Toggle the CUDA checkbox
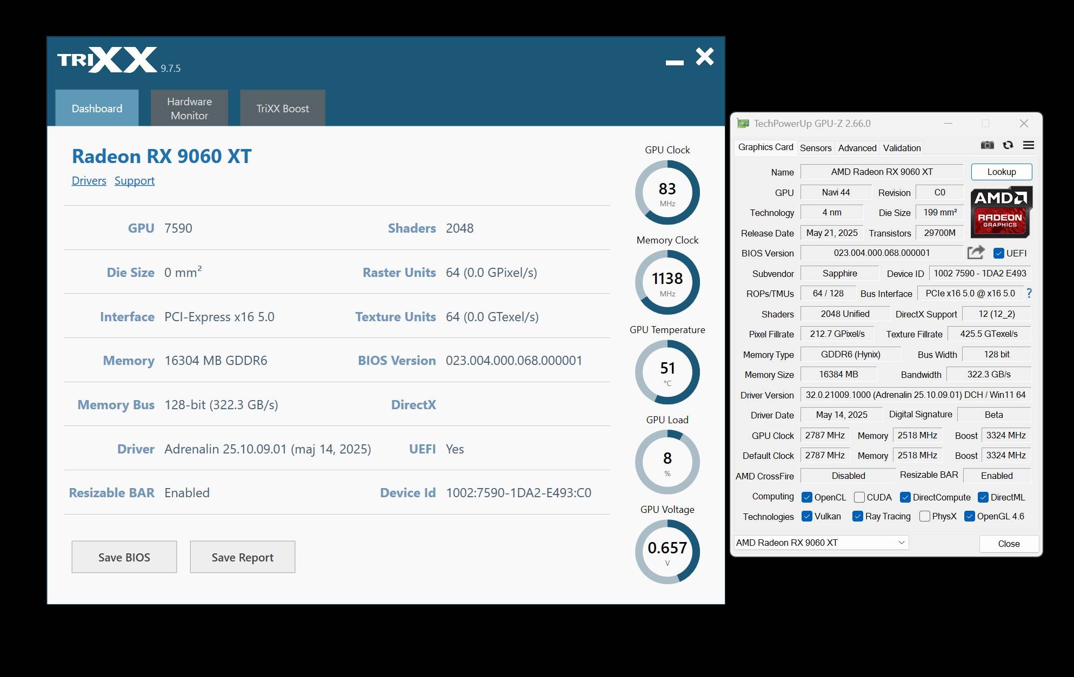Viewport: 1074px width, 677px height. pos(859,497)
